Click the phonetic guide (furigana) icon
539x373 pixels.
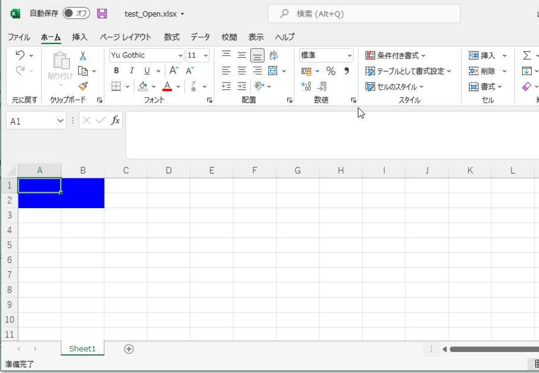click(194, 86)
